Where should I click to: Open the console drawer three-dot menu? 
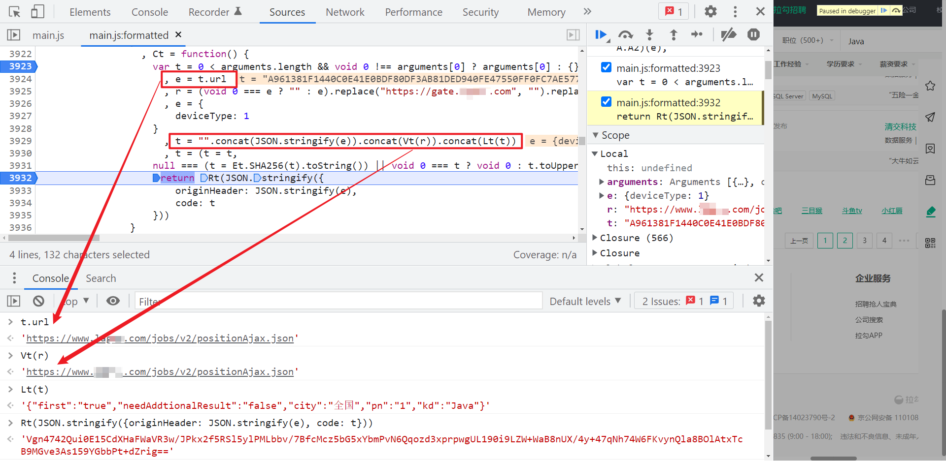(x=14, y=278)
